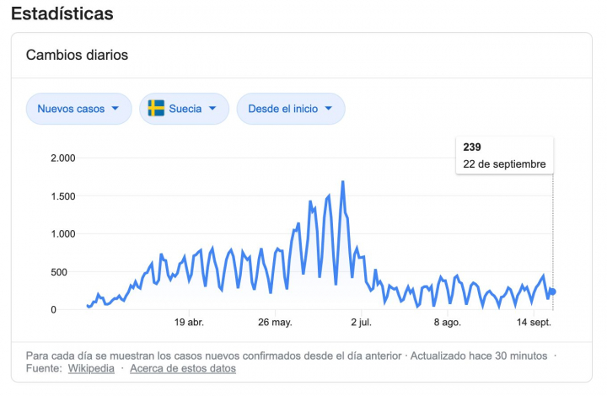The height and width of the screenshot is (396, 607).
Task: Click the 2.000 y-axis value
Action: (63, 158)
